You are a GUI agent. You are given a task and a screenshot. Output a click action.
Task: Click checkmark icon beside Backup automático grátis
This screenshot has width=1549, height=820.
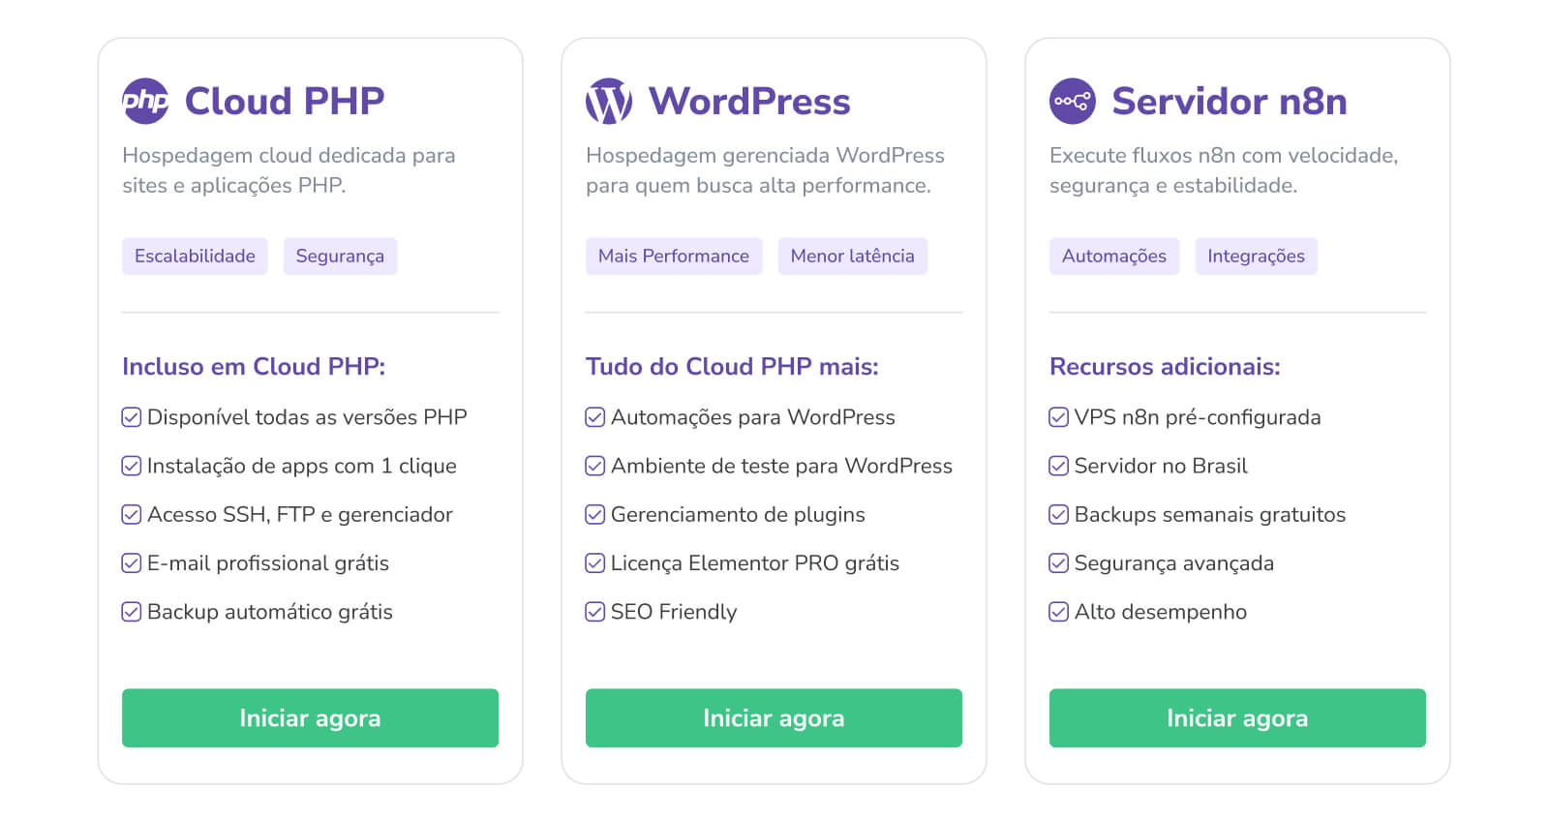[132, 612]
